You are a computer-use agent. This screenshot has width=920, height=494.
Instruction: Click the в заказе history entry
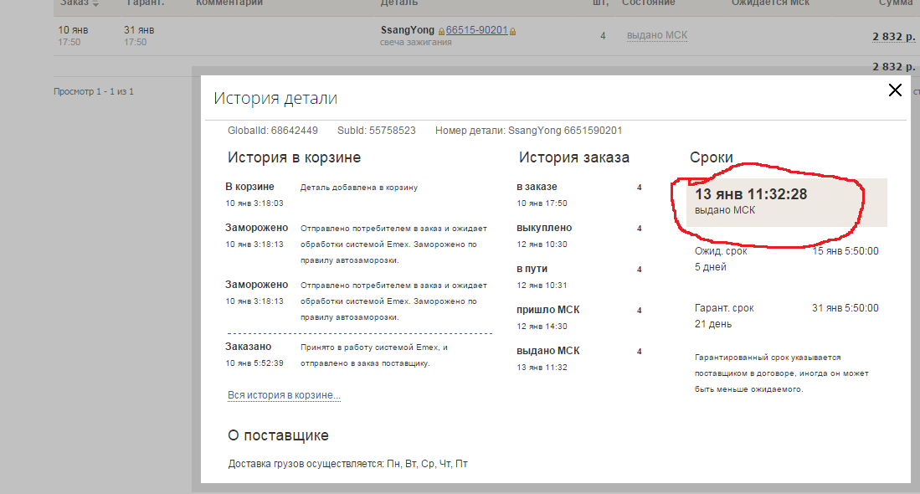click(537, 187)
